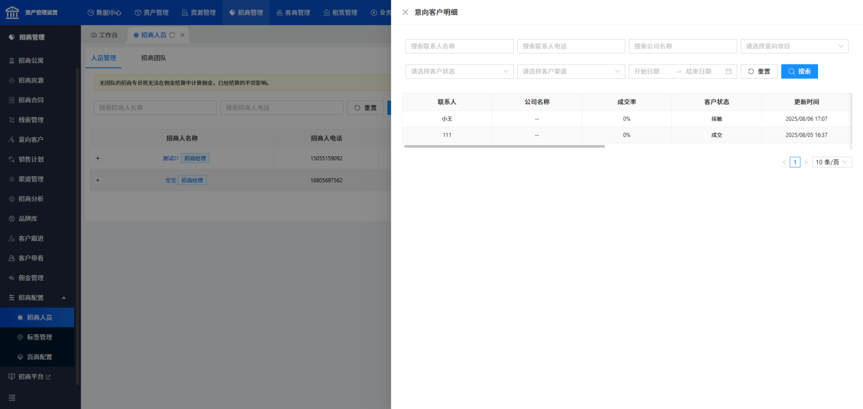Go to 客户跟进 sidebar item
The height and width of the screenshot is (409, 863).
(31, 238)
